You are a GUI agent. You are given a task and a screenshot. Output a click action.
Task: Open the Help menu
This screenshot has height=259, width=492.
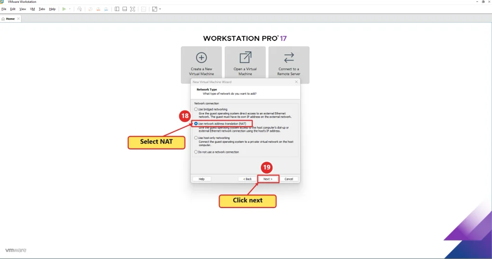(x=52, y=9)
